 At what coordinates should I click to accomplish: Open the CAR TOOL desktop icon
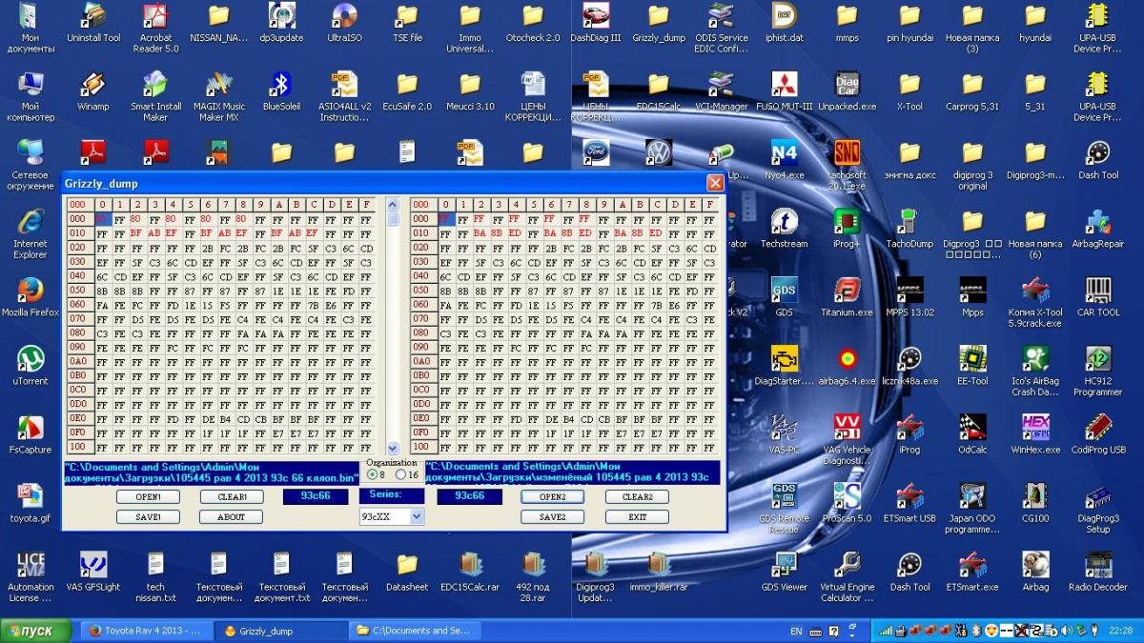1098,297
